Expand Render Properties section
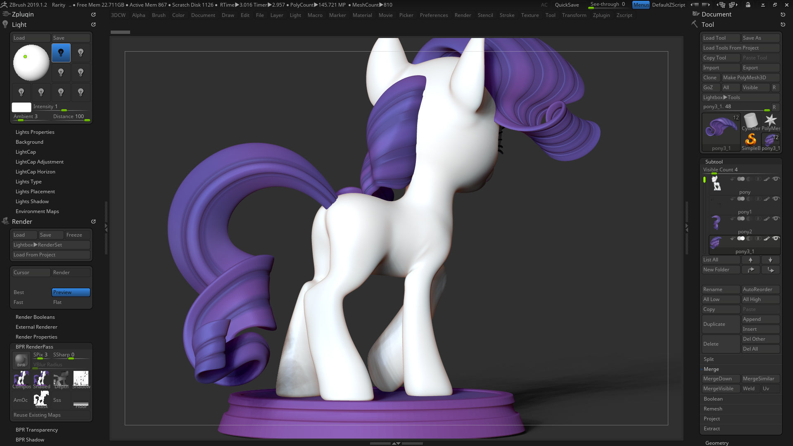 coord(36,337)
